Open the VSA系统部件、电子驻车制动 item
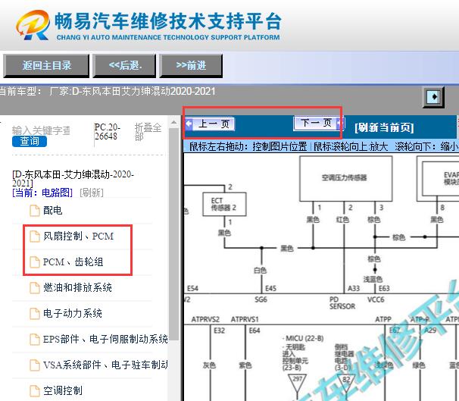This screenshot has width=459, height=401. (105, 365)
